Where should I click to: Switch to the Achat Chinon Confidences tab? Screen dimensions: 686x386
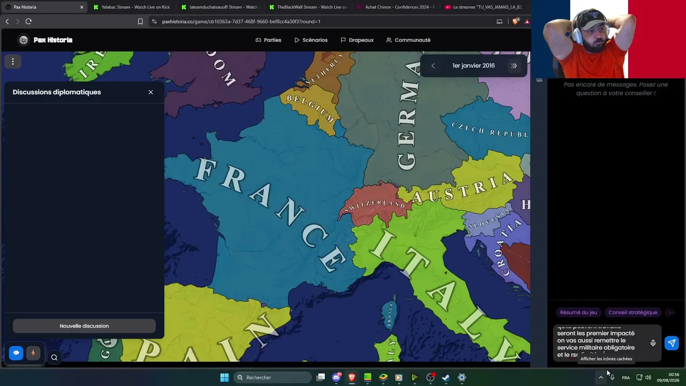click(x=396, y=7)
